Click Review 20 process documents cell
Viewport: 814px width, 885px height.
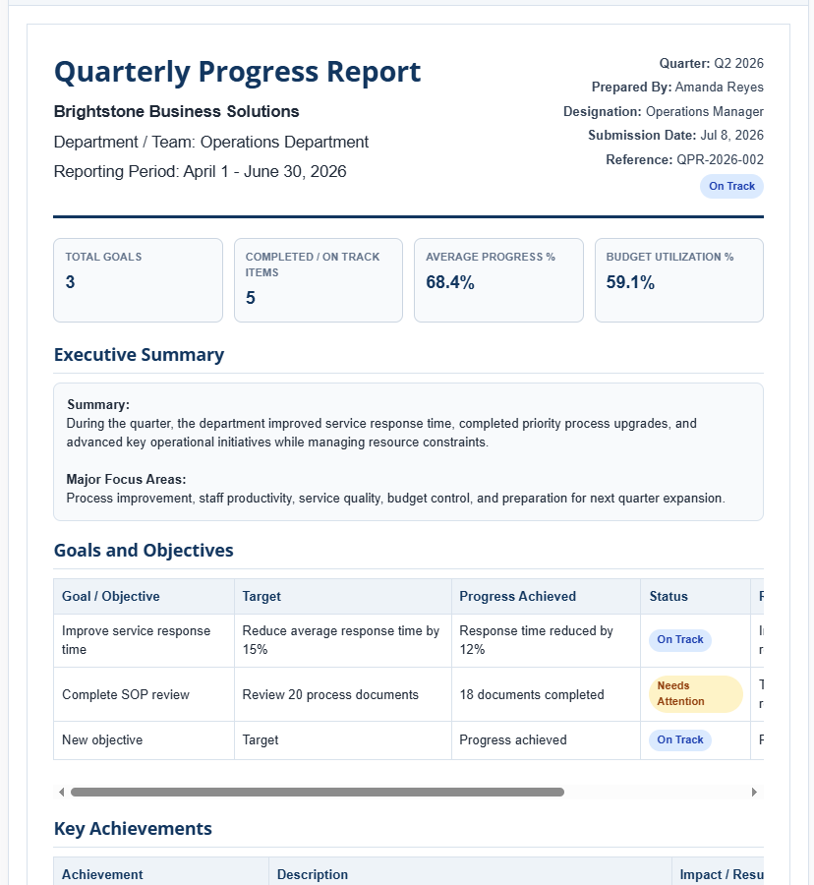click(343, 694)
